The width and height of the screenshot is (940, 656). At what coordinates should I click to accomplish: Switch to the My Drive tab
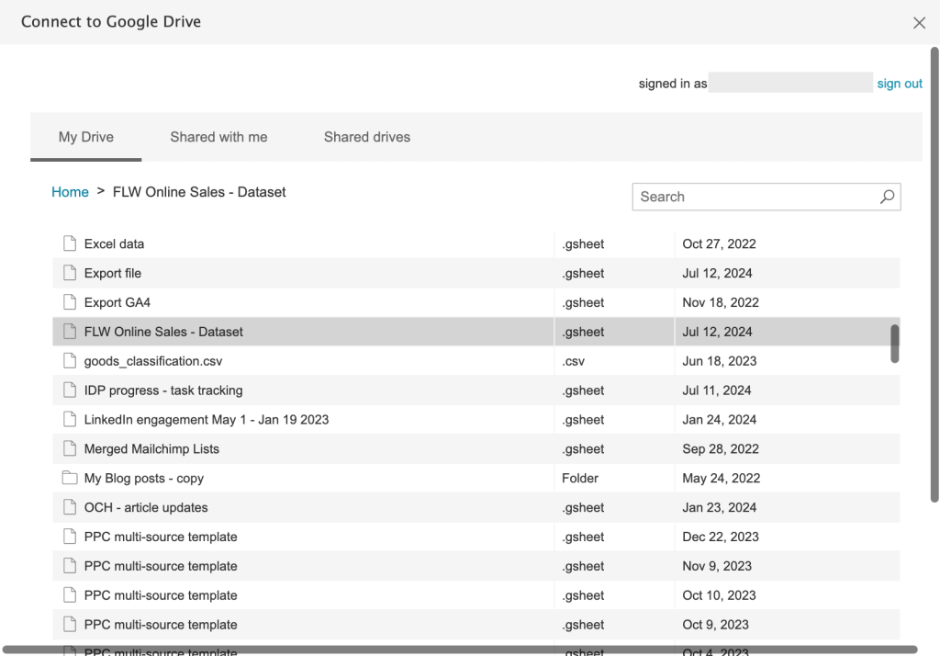click(x=85, y=137)
